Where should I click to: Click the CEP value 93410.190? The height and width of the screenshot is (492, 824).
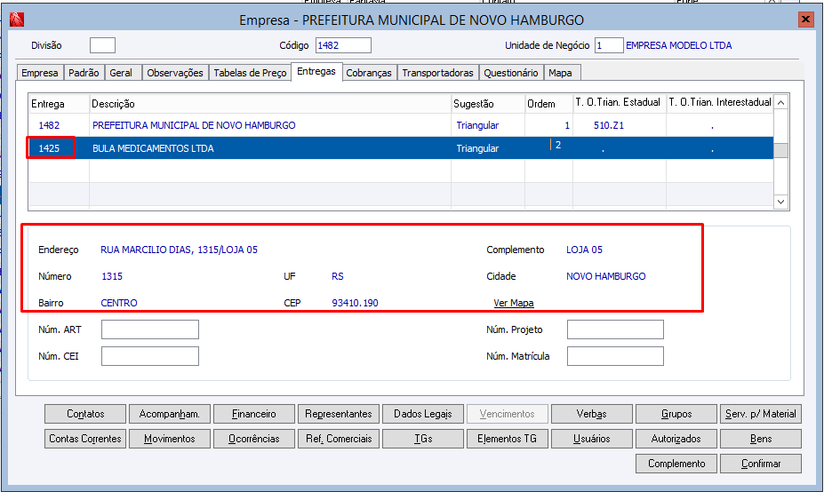355,303
